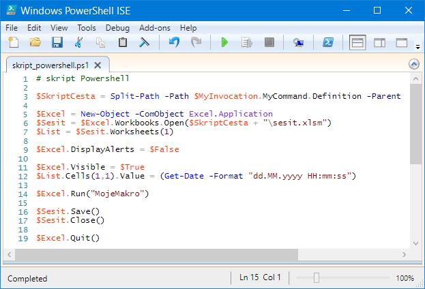
Task: Click 'Close()' on line 17
Action: click(x=87, y=220)
